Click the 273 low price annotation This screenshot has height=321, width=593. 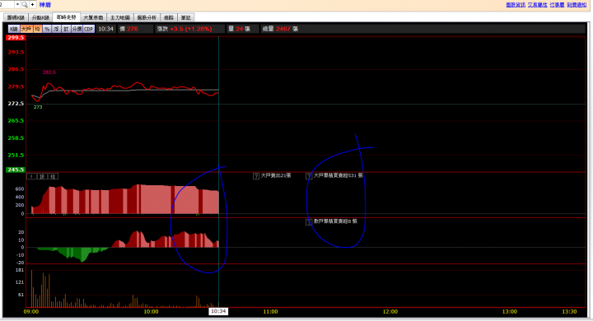point(38,107)
